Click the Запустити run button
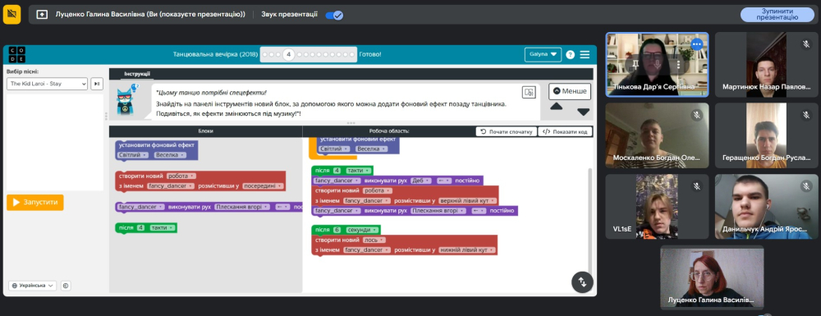Screen dimensions: 821x316 pos(35,202)
